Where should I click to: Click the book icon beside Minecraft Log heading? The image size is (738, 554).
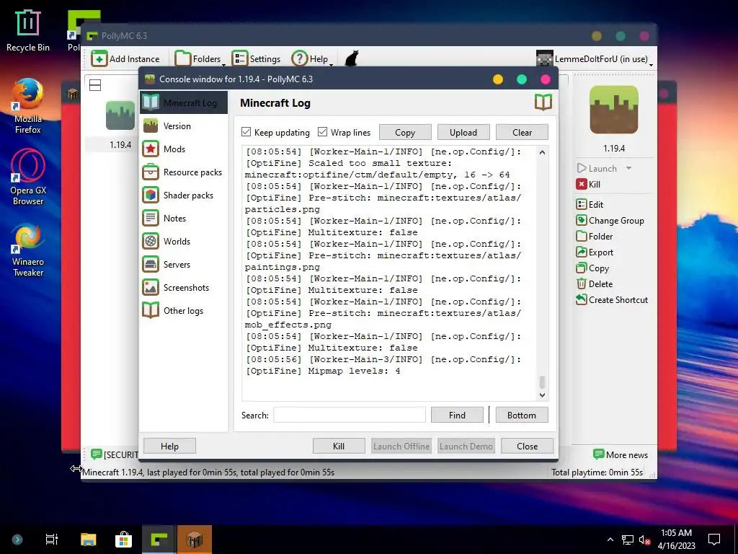543,102
